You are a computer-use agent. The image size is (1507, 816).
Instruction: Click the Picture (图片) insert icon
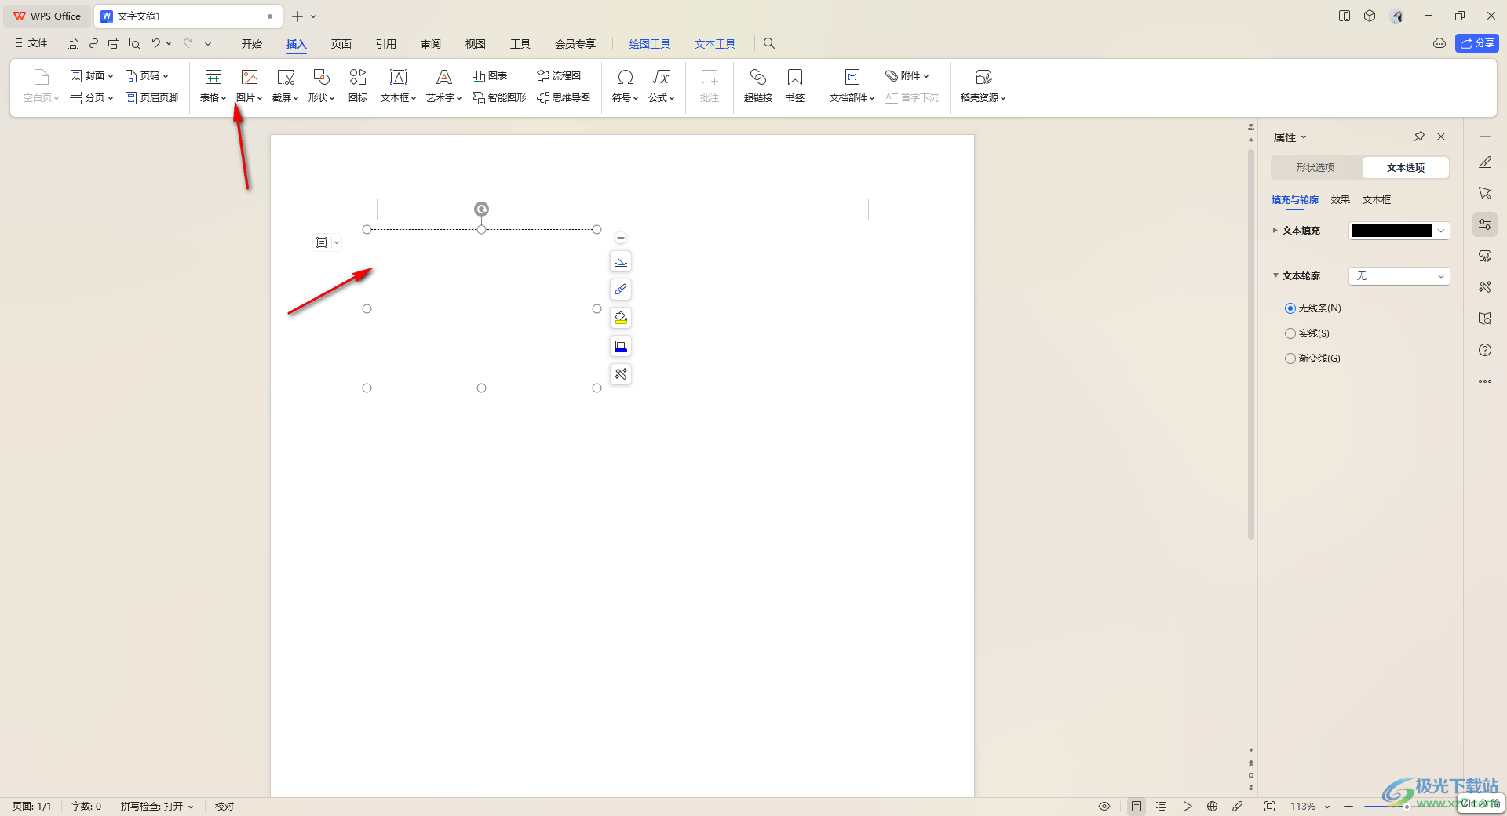250,77
